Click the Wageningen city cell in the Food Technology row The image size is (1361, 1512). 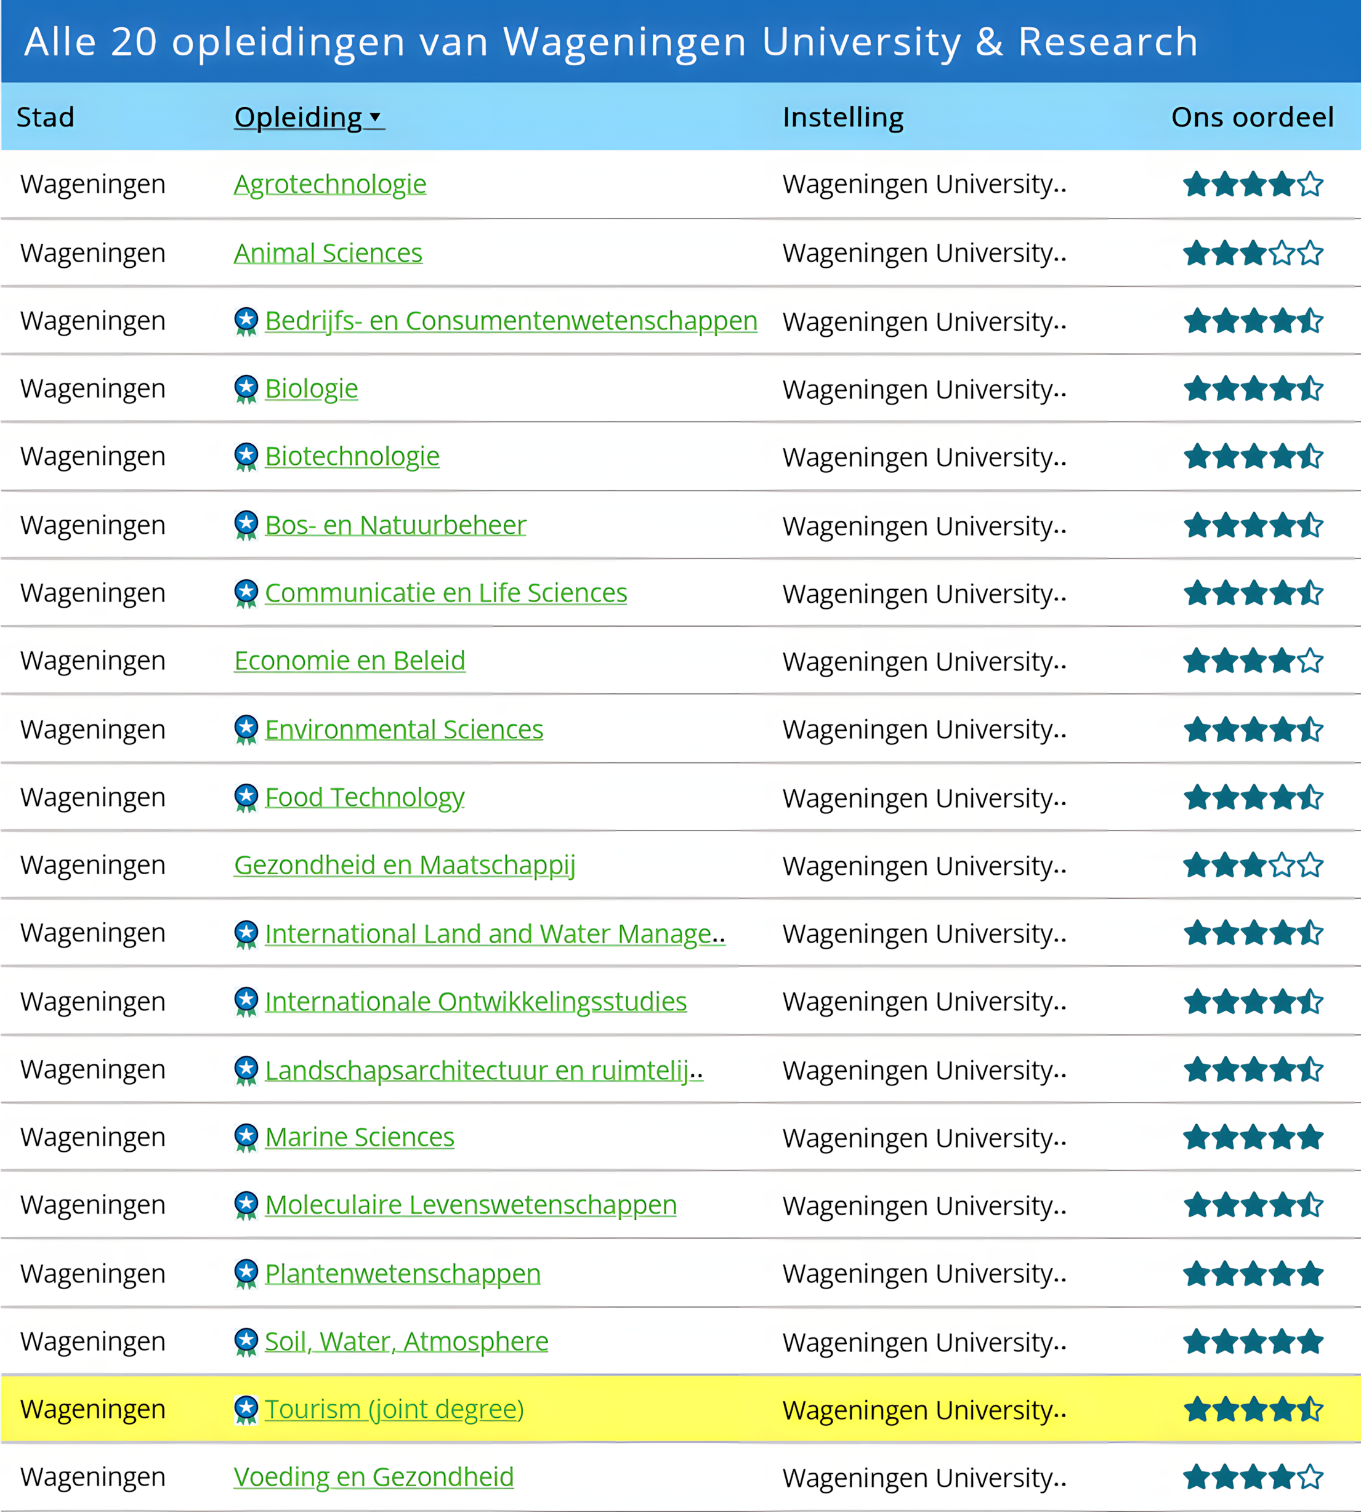tap(94, 798)
